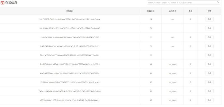
Task: View details of block 20 transaction
Action: pos(209,55)
